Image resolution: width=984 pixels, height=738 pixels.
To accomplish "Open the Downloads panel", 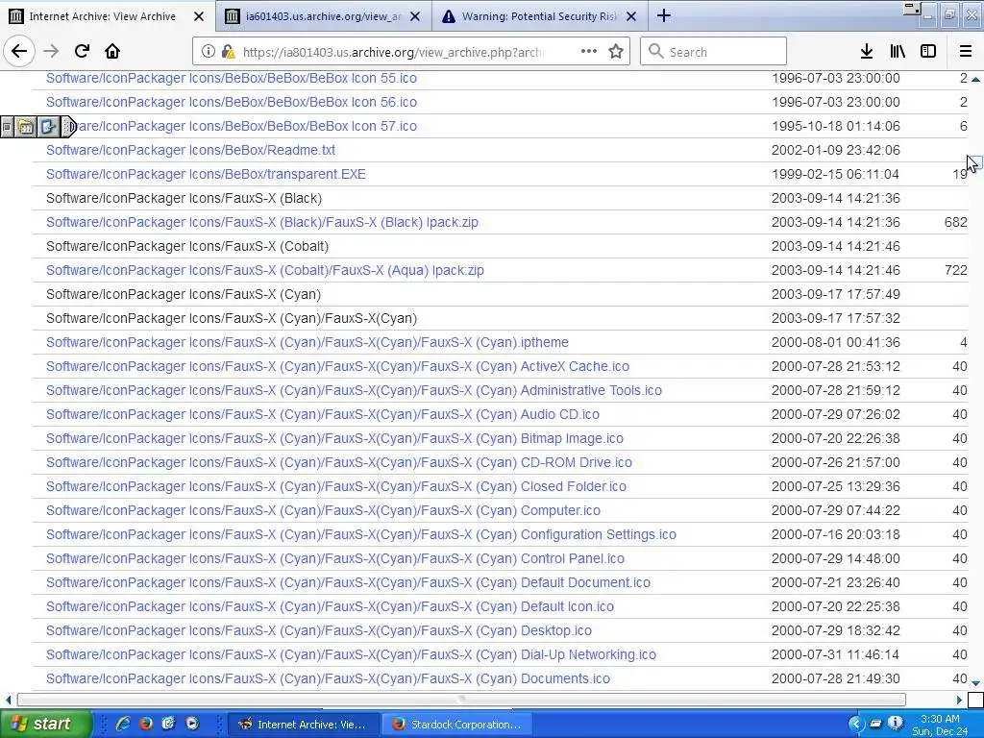I will coord(866,52).
